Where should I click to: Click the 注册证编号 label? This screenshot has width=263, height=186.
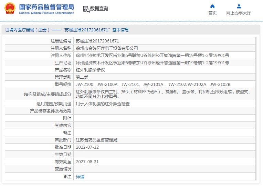(61, 41)
